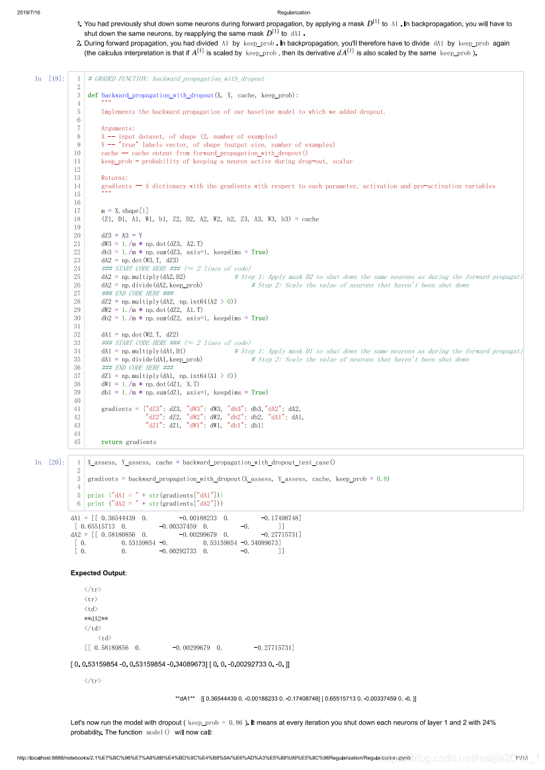Click line number 45 in cell 19
545x770 pixels.
click(x=77, y=442)
